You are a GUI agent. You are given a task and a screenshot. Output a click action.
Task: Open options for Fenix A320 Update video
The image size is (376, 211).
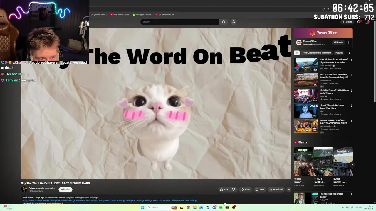(351, 75)
